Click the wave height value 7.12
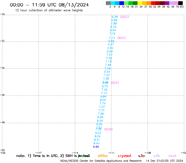 point(104,93)
